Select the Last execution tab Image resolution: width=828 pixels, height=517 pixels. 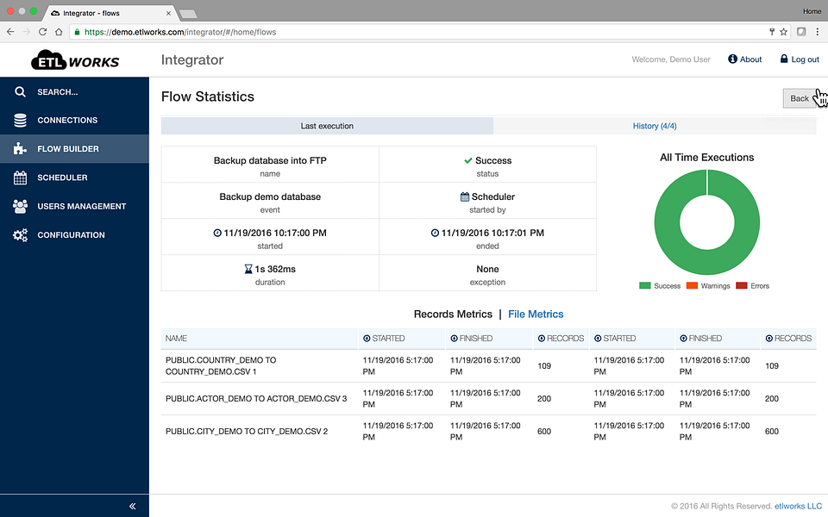click(x=327, y=126)
